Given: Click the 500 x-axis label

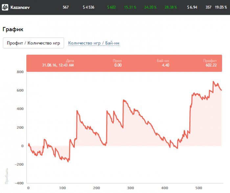Looking at the screenshot, I should [198, 188].
